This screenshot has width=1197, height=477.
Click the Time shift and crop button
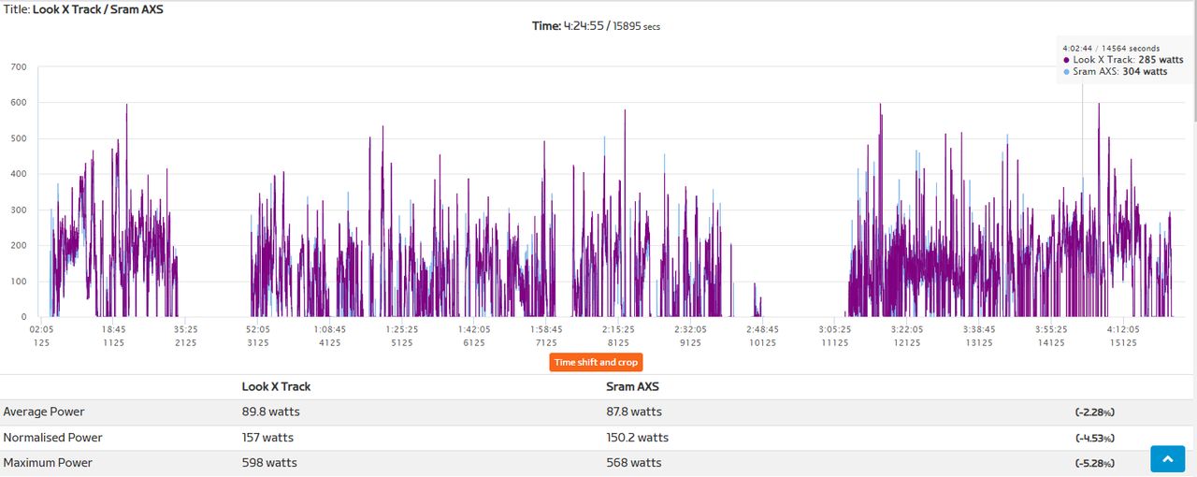596,362
